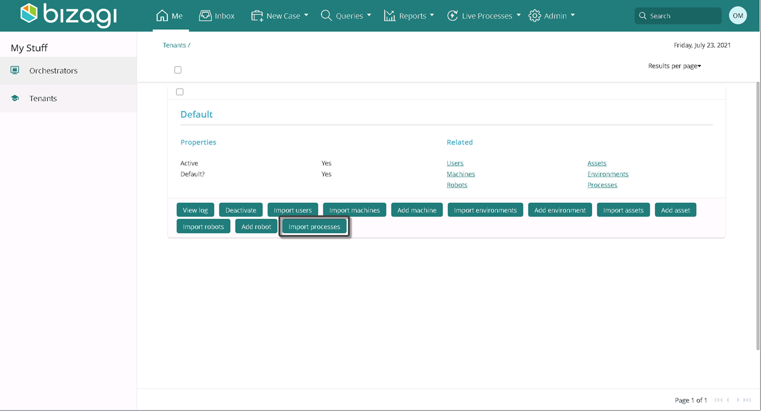Screen dimensions: 761x411
Task: Click the Import machines button
Action: (354, 210)
